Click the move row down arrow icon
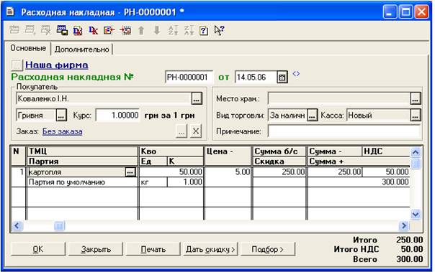 pyautogui.click(x=157, y=30)
